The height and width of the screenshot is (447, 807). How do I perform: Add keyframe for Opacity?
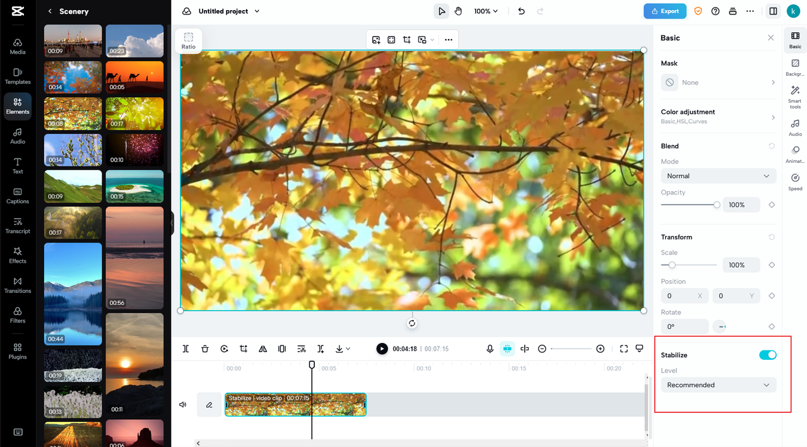click(772, 205)
